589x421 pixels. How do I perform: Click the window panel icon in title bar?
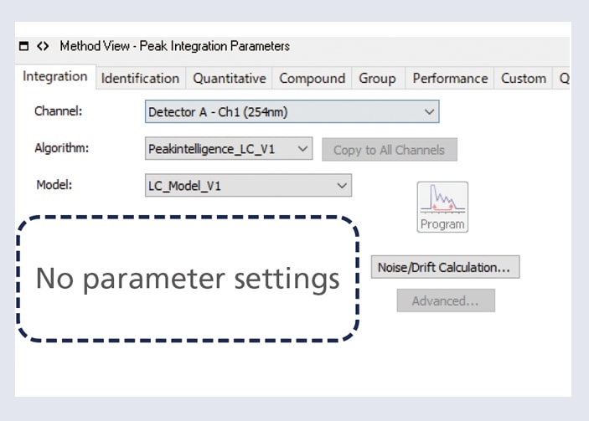point(23,47)
